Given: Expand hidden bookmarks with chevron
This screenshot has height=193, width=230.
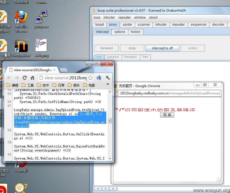Looking at the screenshot, I should pos(108,84).
